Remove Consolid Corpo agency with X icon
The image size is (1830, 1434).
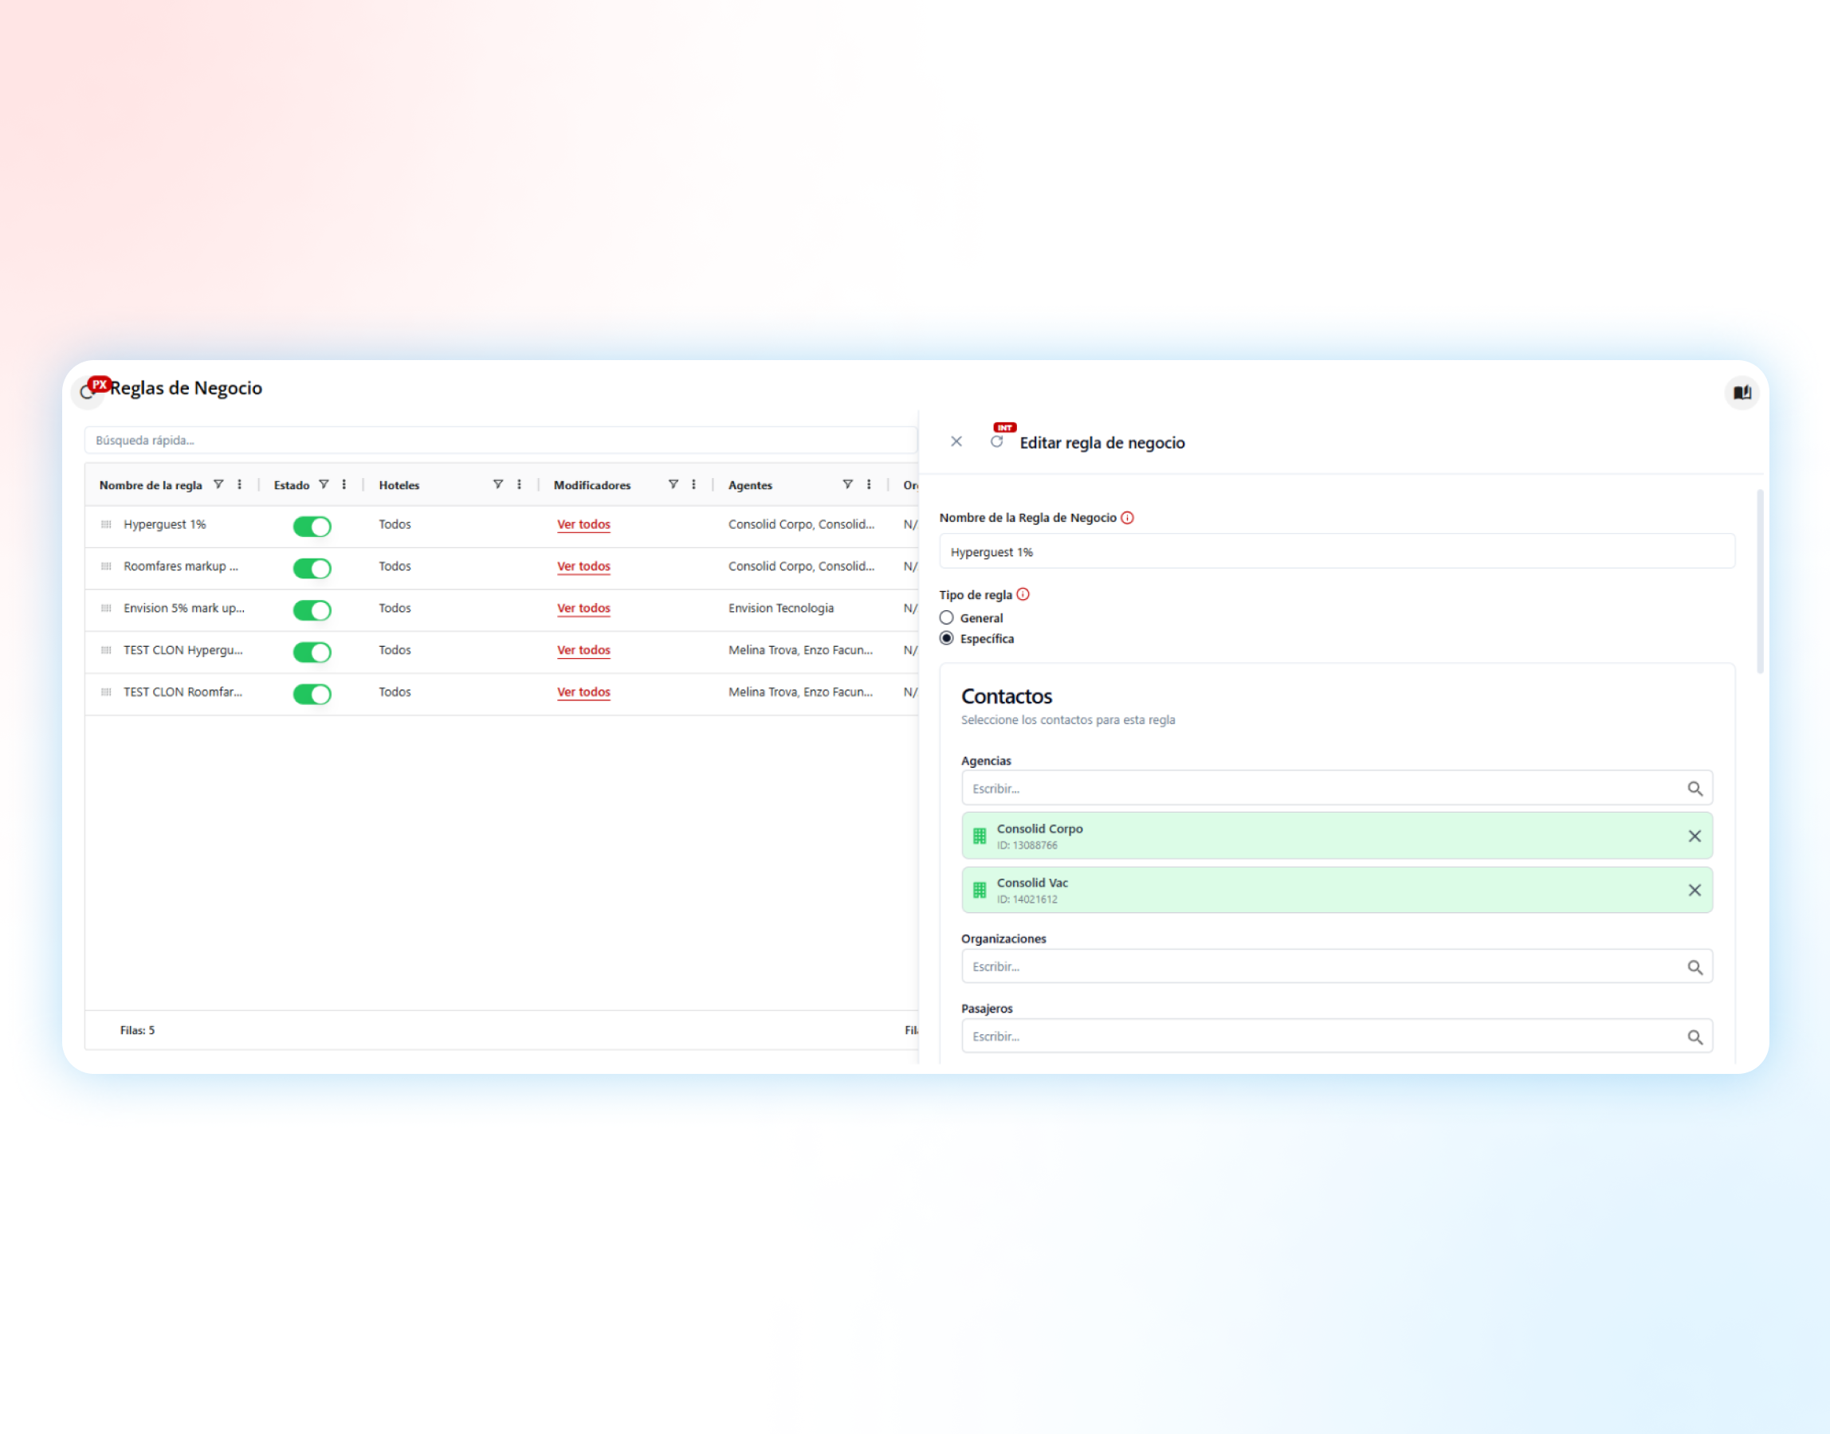[1694, 836]
